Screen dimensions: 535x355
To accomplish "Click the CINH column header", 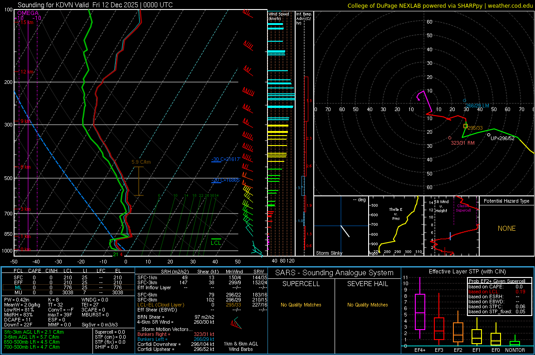I will click(x=52, y=271).
